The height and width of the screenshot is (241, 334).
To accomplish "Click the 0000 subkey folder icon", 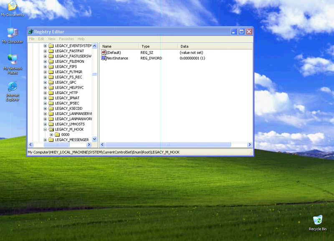I will [57, 134].
